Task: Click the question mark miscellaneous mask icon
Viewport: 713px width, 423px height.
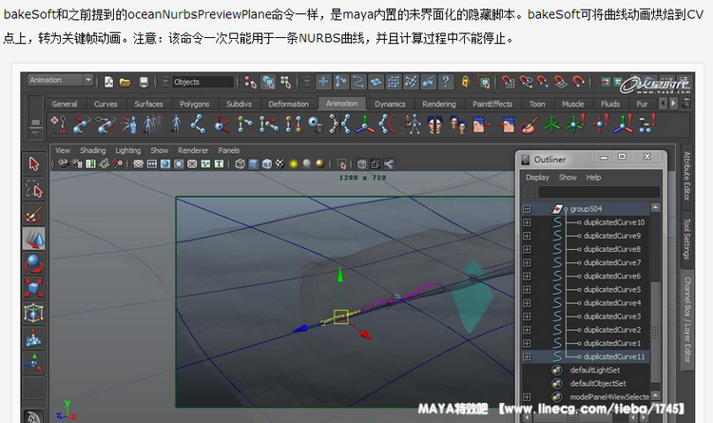Action: 446,82
